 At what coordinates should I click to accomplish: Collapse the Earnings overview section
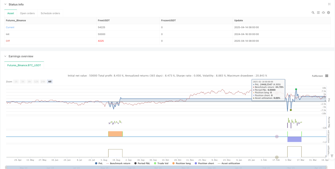tap(5, 56)
